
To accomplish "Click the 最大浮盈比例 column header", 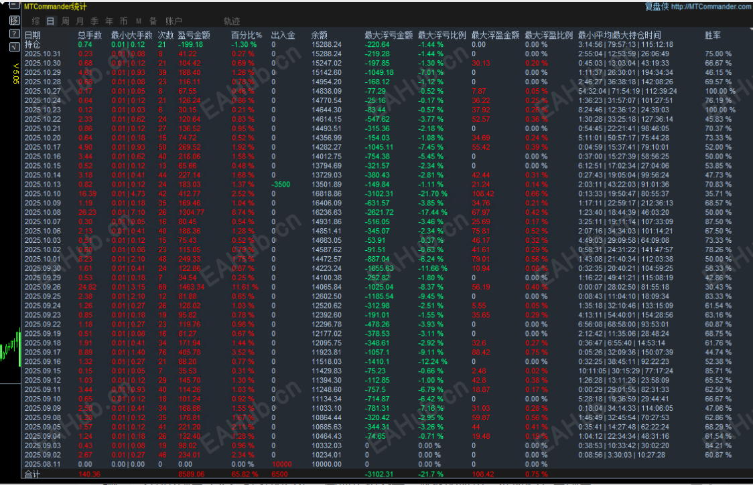I will (x=549, y=35).
